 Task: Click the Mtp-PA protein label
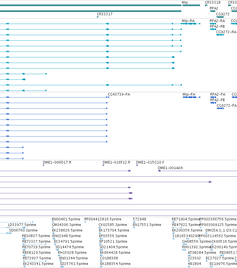point(189,94)
